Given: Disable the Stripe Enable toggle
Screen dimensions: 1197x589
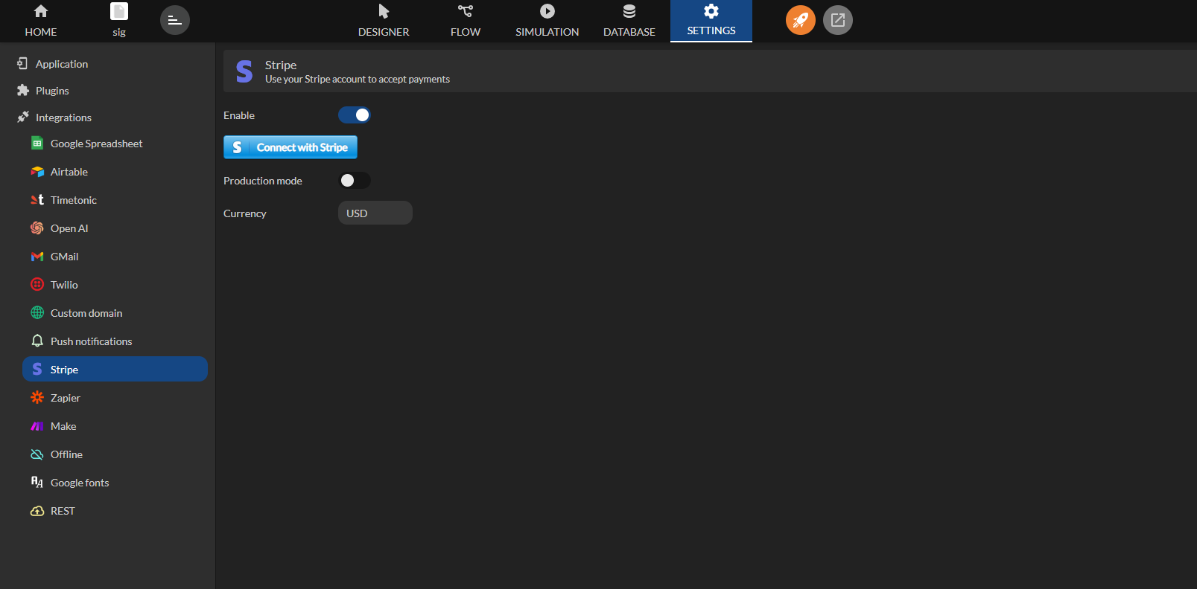Looking at the screenshot, I should tap(355, 115).
